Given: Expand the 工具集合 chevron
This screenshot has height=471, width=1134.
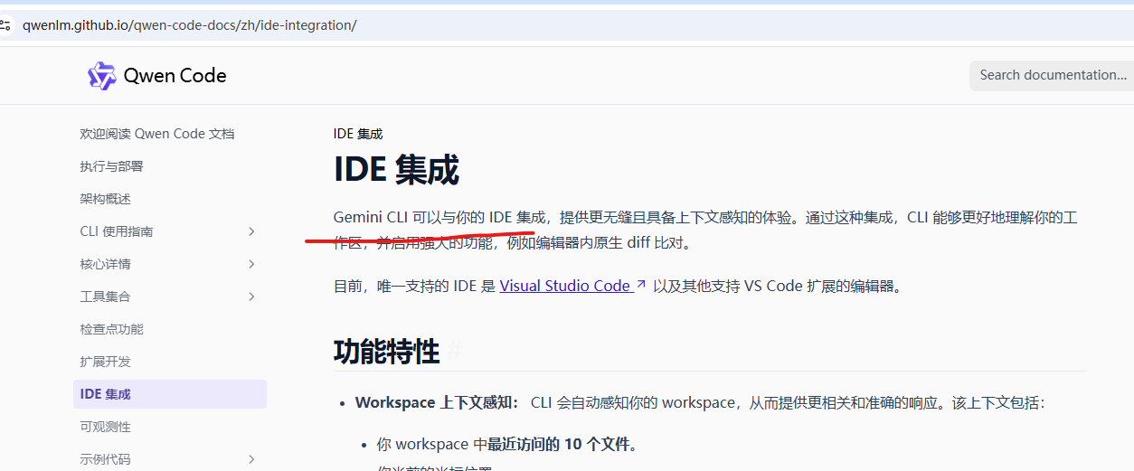Looking at the screenshot, I should coord(251,297).
